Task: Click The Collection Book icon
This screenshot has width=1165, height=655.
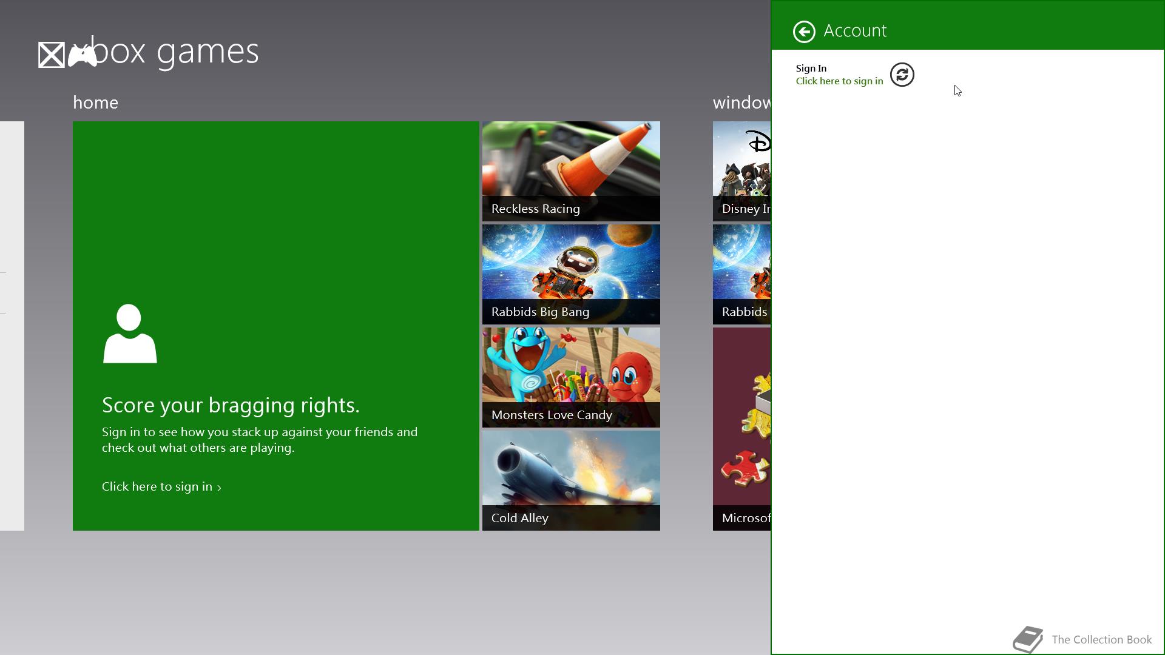Action: [1028, 639]
